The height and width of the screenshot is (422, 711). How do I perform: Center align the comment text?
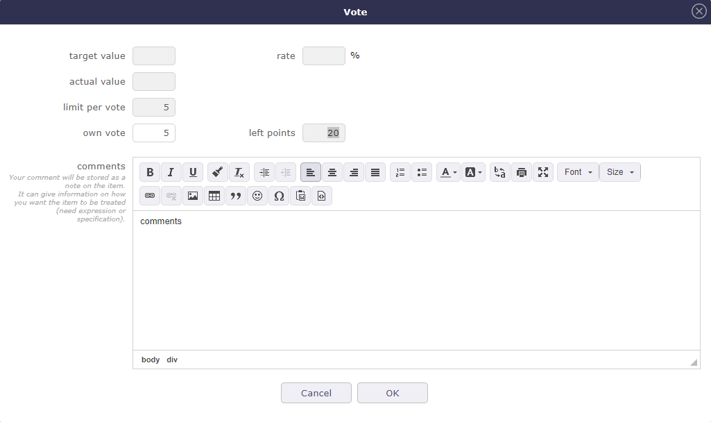(x=332, y=172)
